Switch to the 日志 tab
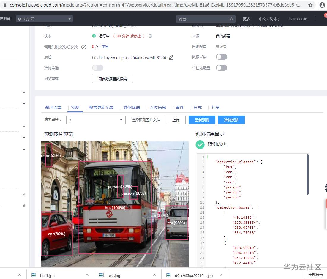 [x=198, y=108]
